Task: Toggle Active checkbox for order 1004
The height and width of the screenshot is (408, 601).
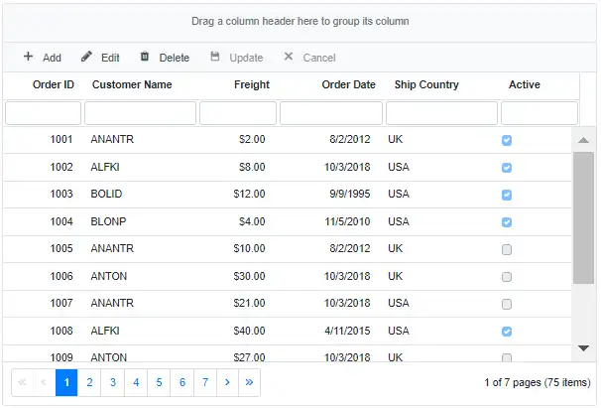Action: [507, 222]
